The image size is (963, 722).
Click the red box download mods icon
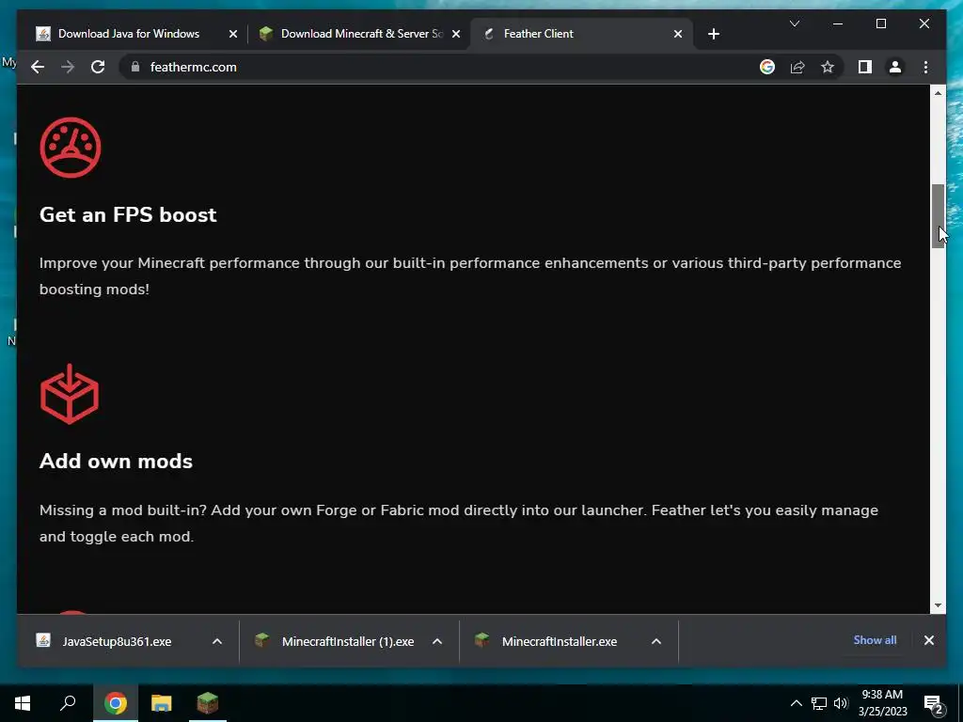[x=70, y=394]
